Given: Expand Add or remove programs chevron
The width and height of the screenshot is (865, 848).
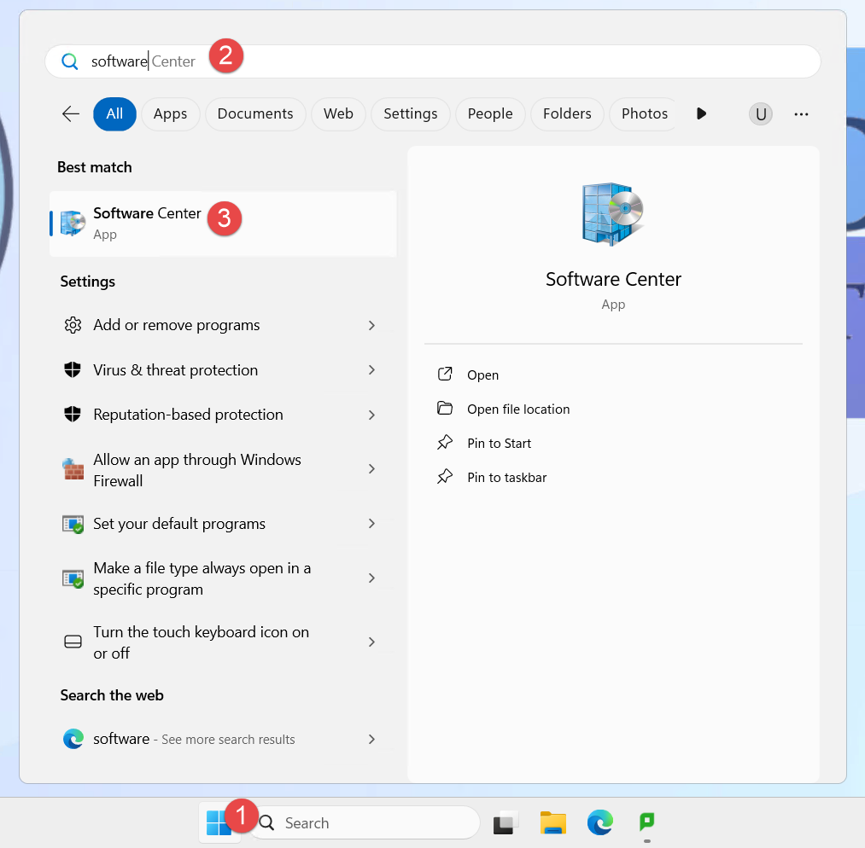Looking at the screenshot, I should click(x=371, y=326).
